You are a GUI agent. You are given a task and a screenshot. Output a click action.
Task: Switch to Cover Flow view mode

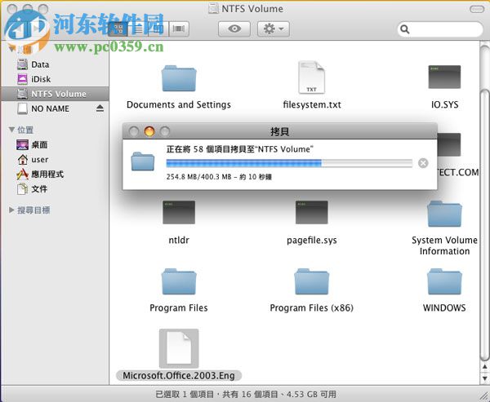click(179, 29)
